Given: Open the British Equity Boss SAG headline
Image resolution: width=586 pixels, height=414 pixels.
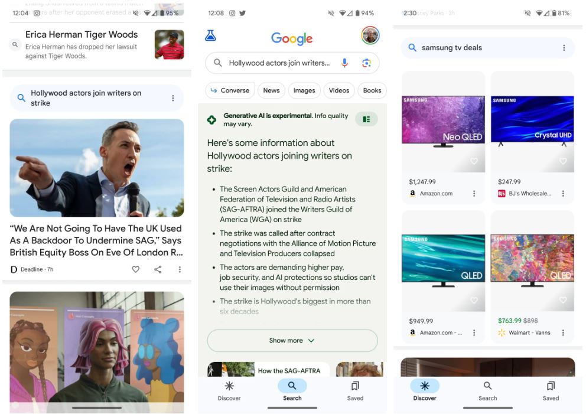Looking at the screenshot, I should (96, 240).
